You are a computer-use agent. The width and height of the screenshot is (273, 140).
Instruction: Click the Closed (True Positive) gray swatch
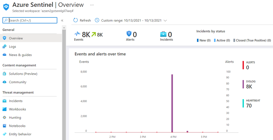pos(234,40)
